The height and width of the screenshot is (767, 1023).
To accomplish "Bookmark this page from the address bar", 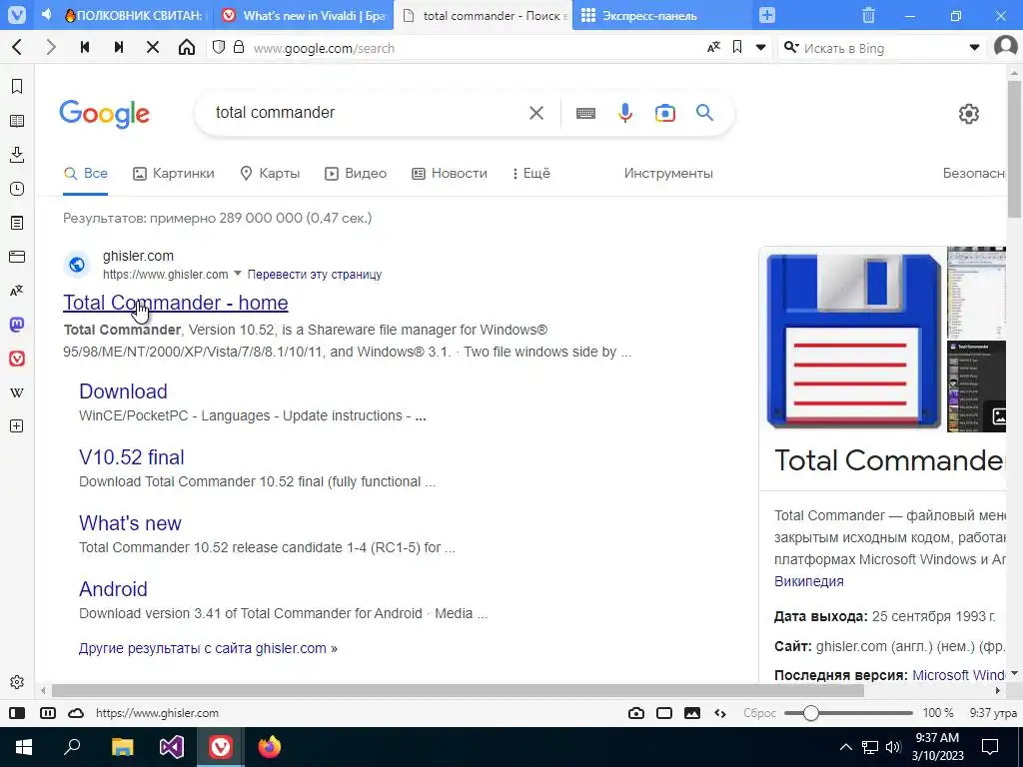I will 737,47.
